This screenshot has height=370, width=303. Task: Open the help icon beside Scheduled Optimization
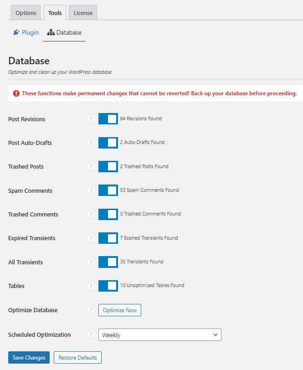pyautogui.click(x=91, y=334)
